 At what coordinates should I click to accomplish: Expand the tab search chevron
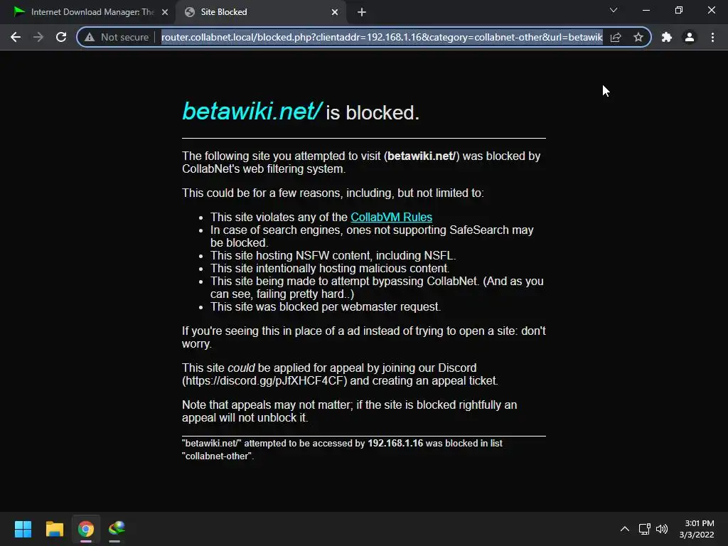point(614,10)
